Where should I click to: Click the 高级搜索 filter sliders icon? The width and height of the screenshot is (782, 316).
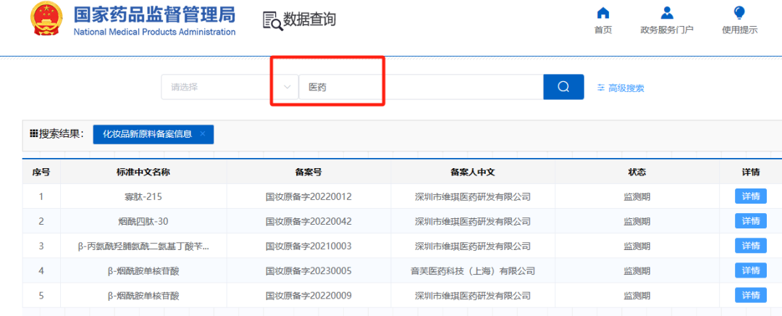pyautogui.click(x=600, y=88)
